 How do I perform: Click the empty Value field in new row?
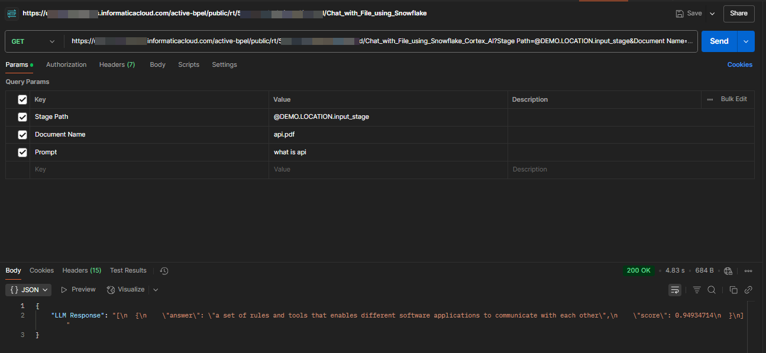click(x=388, y=170)
